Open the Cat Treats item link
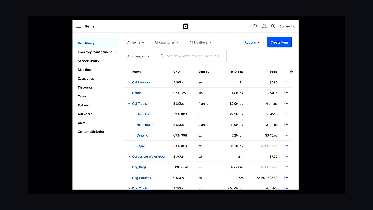Screen dimensions: 373x210 [x=140, y=104]
